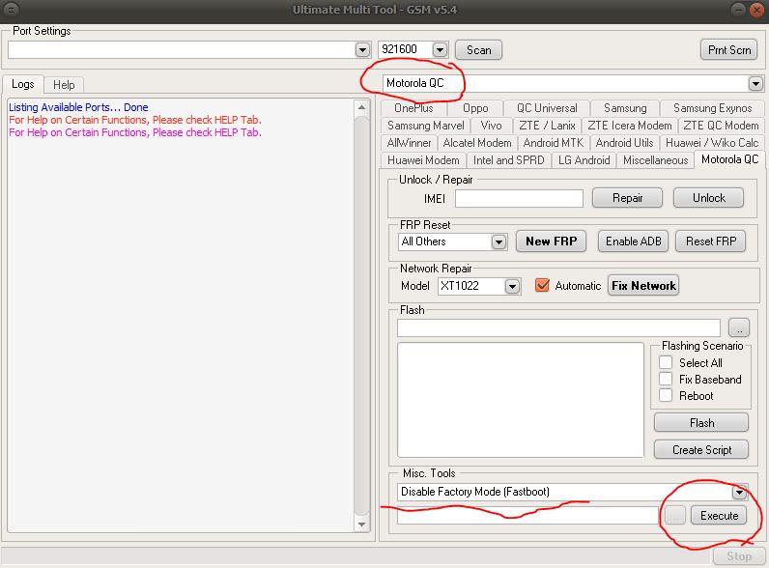Click the empty flash file list area
Viewport: 769px width, 568px height.
click(521, 400)
